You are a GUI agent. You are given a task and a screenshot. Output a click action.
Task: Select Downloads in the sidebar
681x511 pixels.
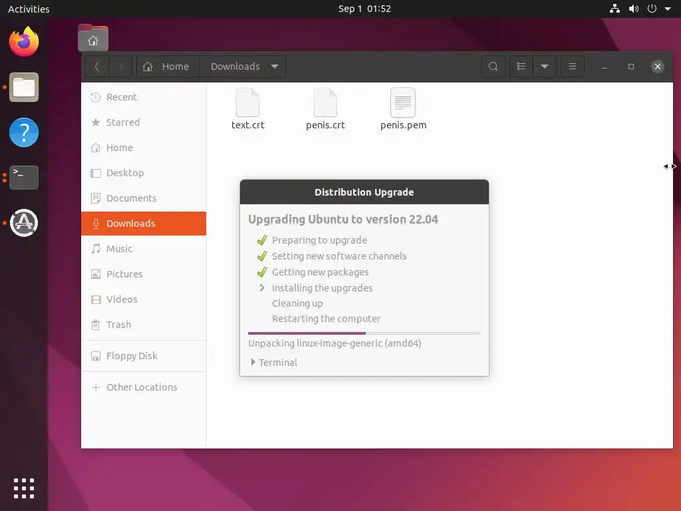pyautogui.click(x=144, y=224)
